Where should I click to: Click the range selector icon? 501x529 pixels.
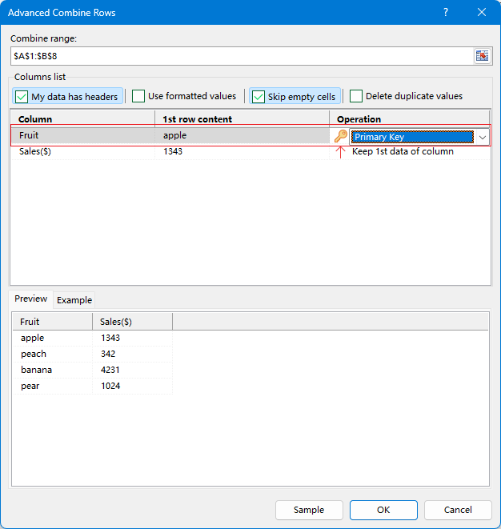click(x=482, y=56)
